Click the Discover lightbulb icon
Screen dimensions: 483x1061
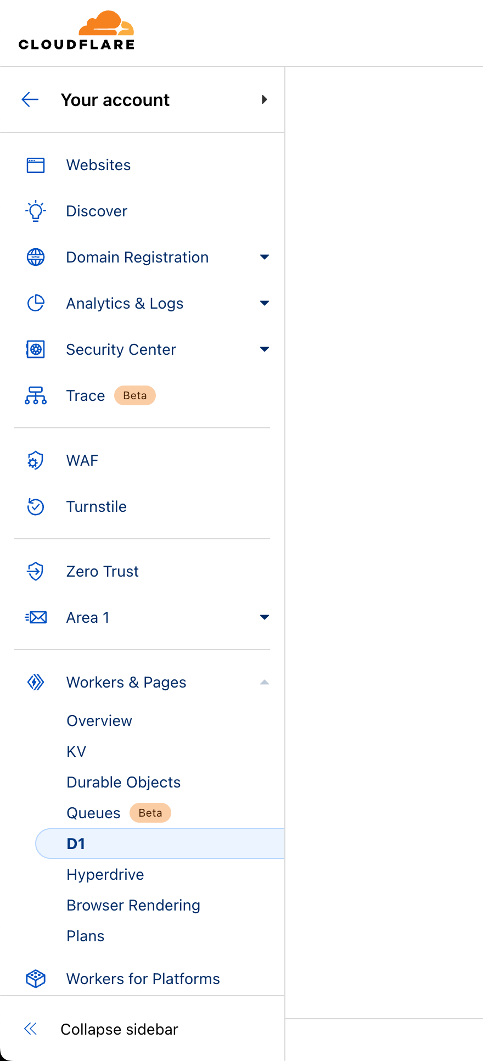(x=36, y=211)
